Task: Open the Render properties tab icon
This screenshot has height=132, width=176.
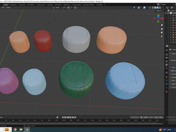Action: click(x=166, y=55)
